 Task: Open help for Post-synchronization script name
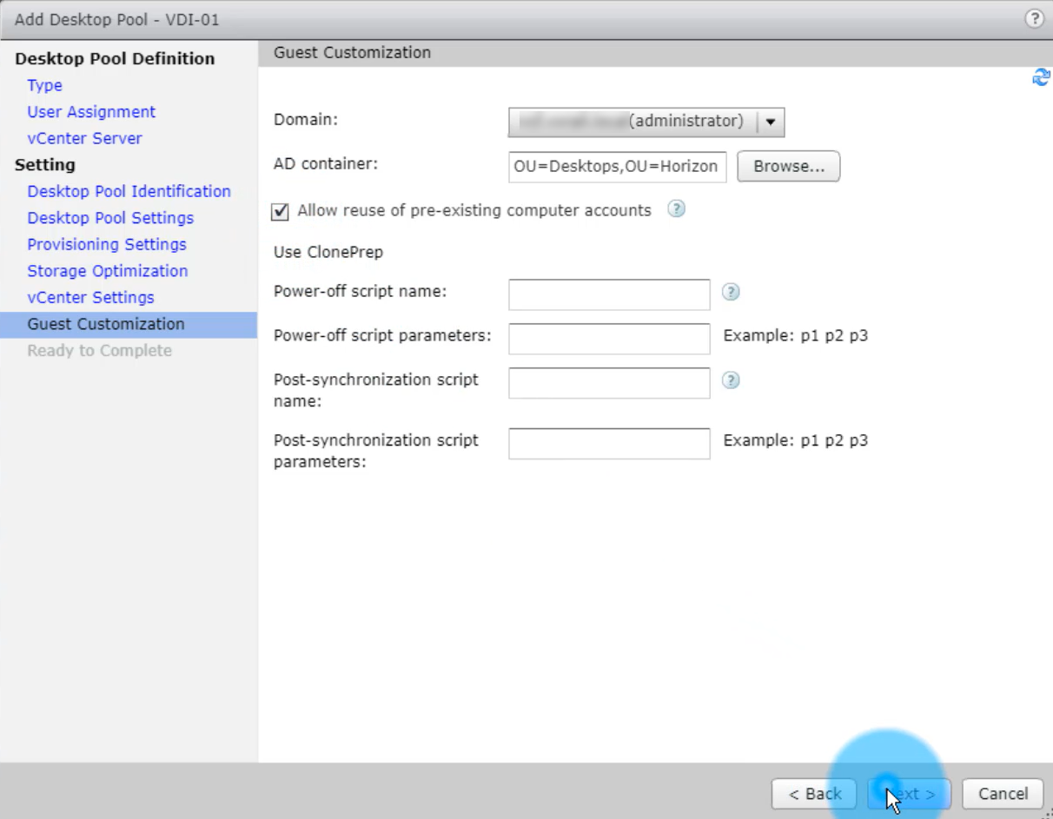click(x=731, y=380)
